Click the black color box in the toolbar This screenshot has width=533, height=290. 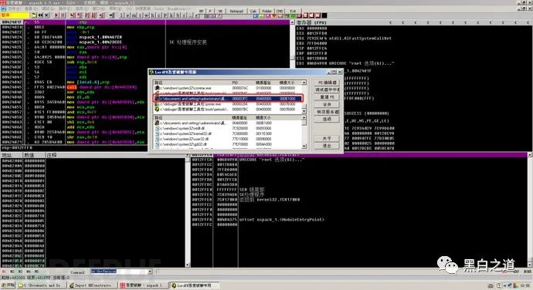tap(324, 15)
